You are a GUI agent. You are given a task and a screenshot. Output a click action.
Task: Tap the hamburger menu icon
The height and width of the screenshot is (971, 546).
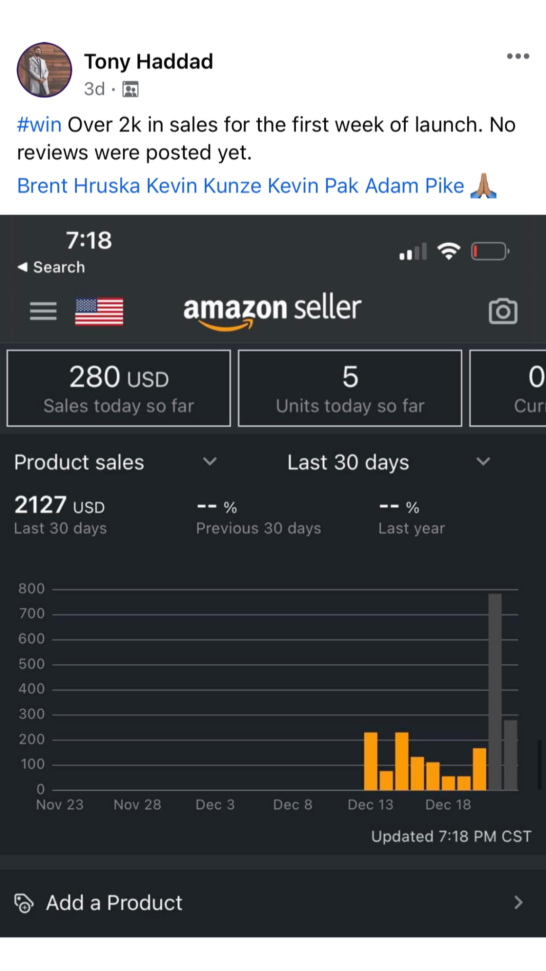click(43, 311)
